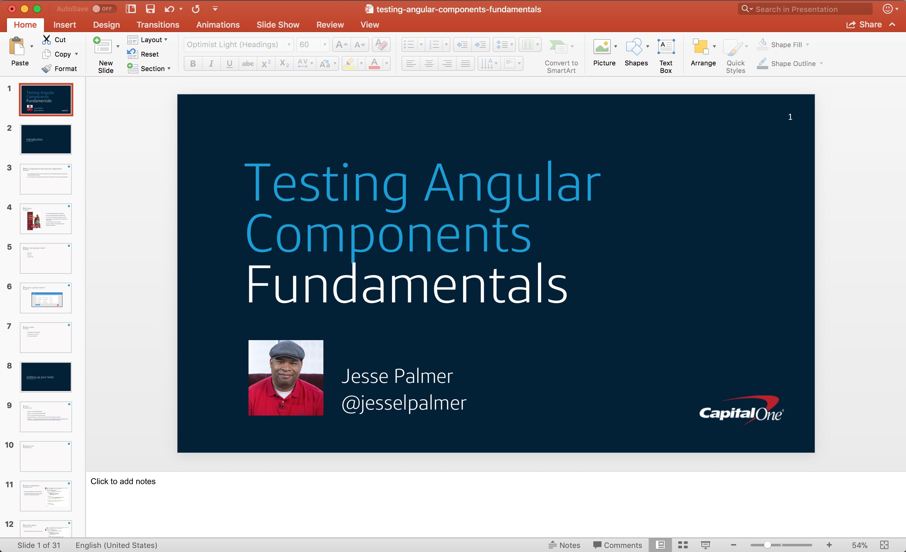This screenshot has width=906, height=552.
Task: Toggle superscript formatting
Action: point(266,63)
